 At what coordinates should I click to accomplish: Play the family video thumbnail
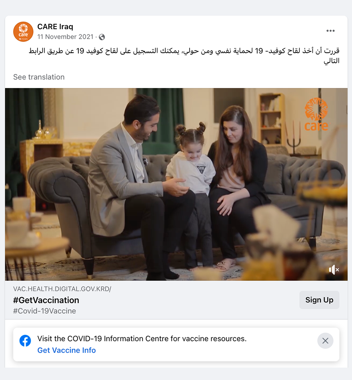point(176,184)
